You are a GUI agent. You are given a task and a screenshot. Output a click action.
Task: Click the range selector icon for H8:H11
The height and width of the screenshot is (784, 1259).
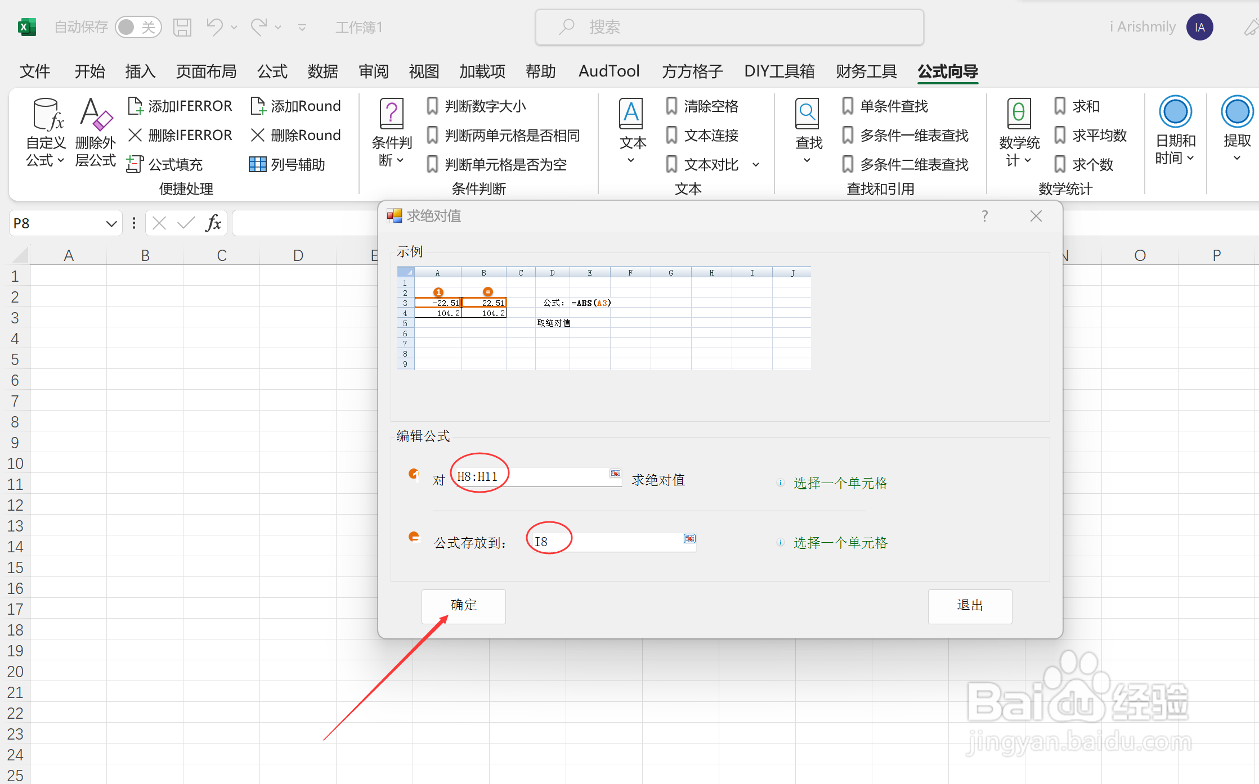coord(615,474)
